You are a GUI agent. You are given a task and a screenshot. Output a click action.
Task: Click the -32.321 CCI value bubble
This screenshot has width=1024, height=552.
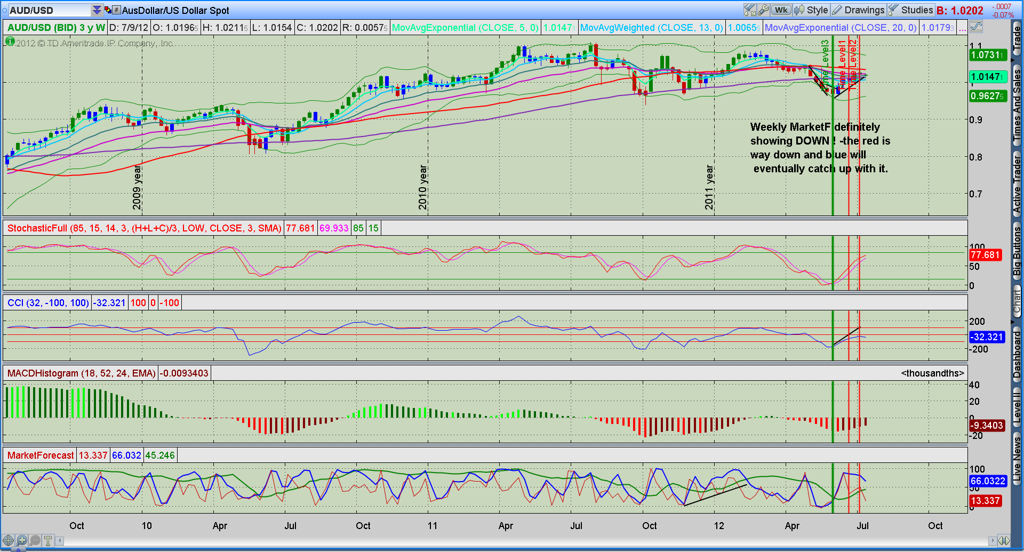pyautogui.click(x=987, y=337)
